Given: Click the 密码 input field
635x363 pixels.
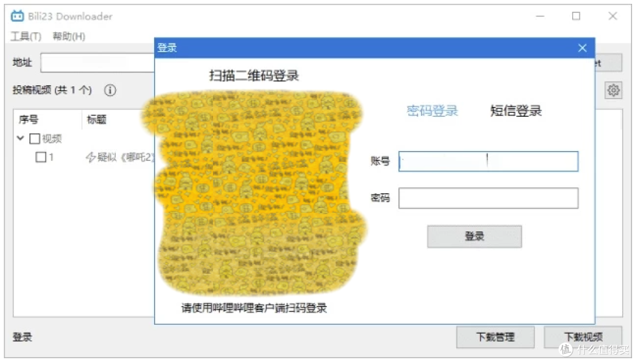Looking at the screenshot, I should click(488, 198).
